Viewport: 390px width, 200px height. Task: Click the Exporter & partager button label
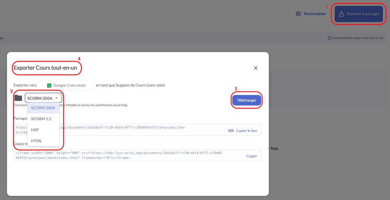[x=363, y=14]
